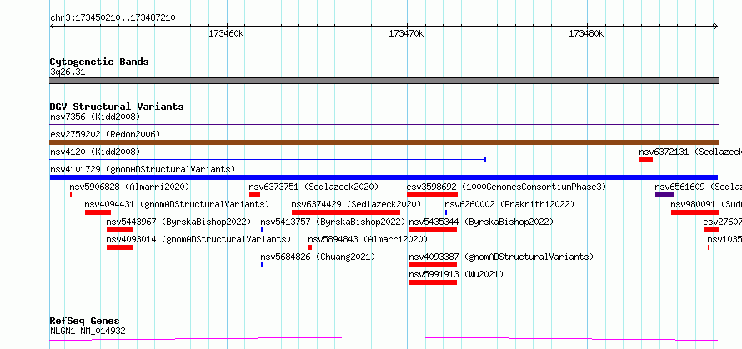Click the red bar under nsv4093387

433,265
